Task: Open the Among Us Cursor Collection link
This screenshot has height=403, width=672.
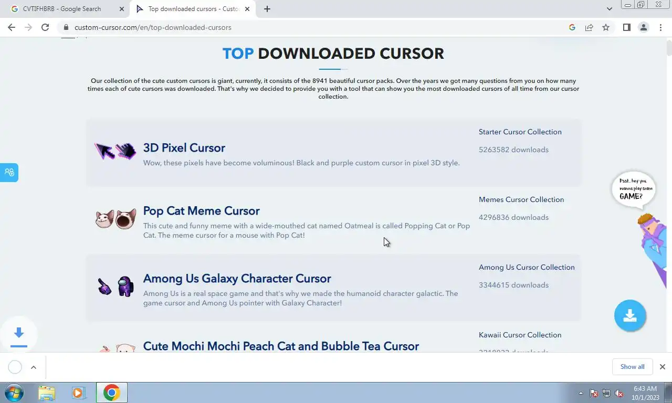Action: pyautogui.click(x=527, y=267)
